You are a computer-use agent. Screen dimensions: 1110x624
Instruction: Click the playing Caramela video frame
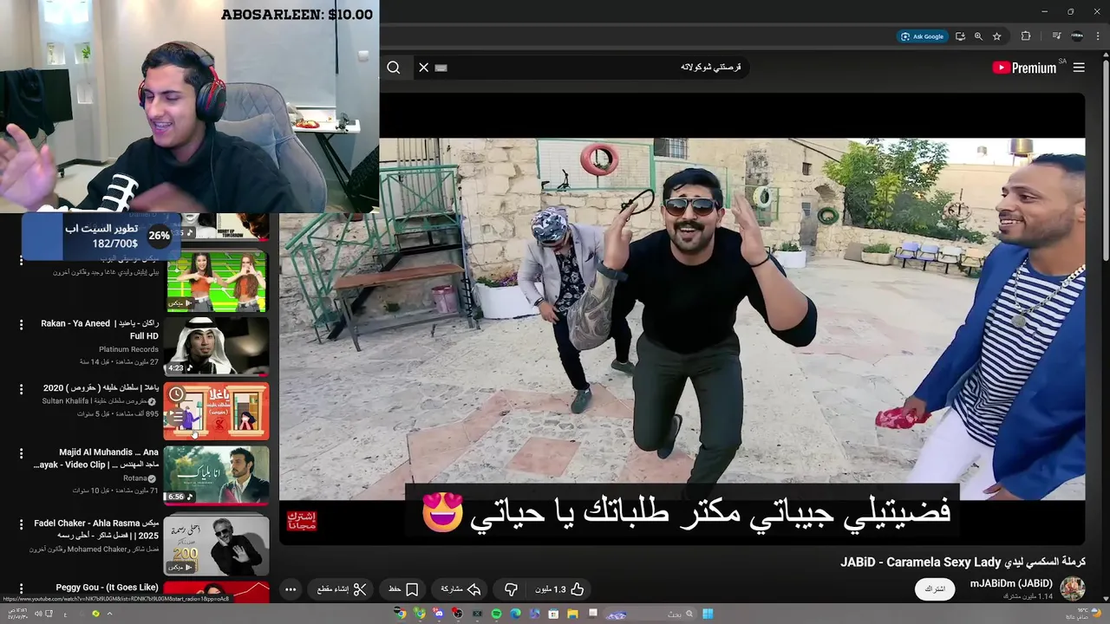(682, 319)
